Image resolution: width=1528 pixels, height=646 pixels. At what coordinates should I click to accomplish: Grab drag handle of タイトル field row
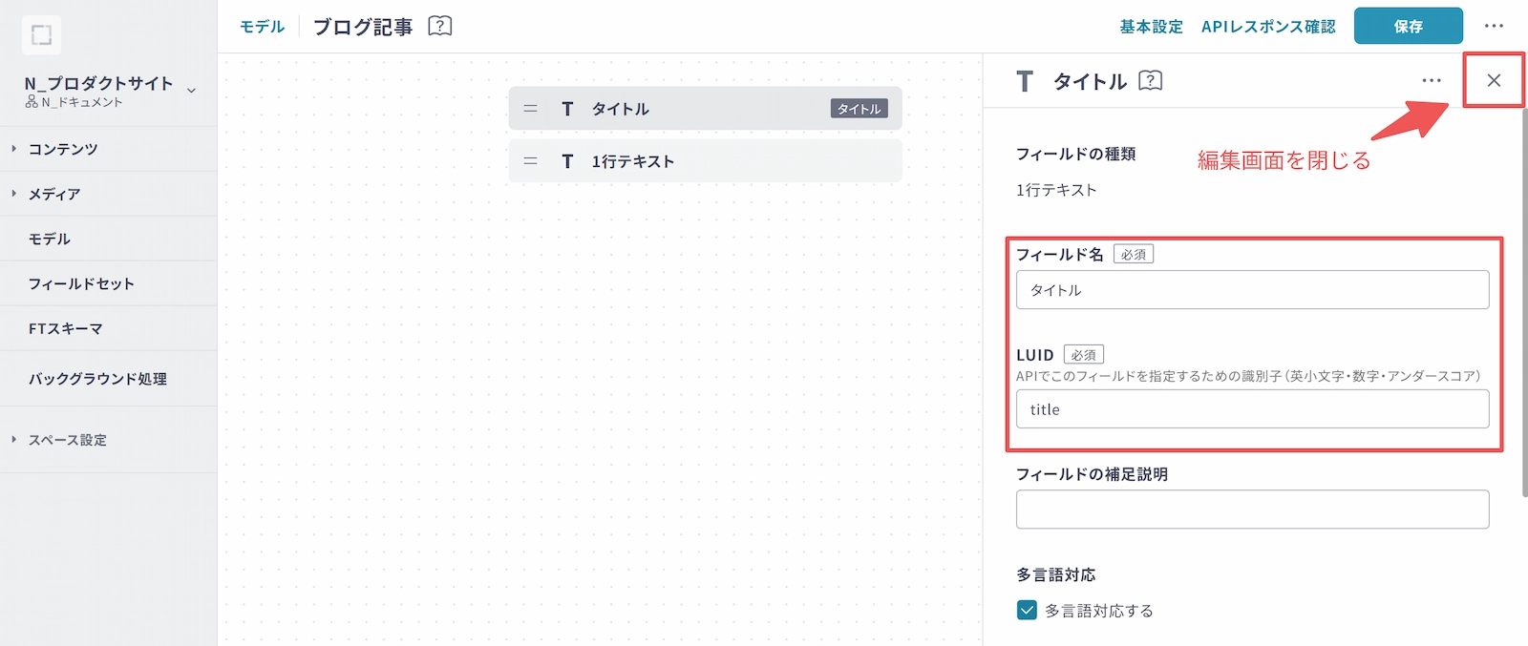(531, 109)
